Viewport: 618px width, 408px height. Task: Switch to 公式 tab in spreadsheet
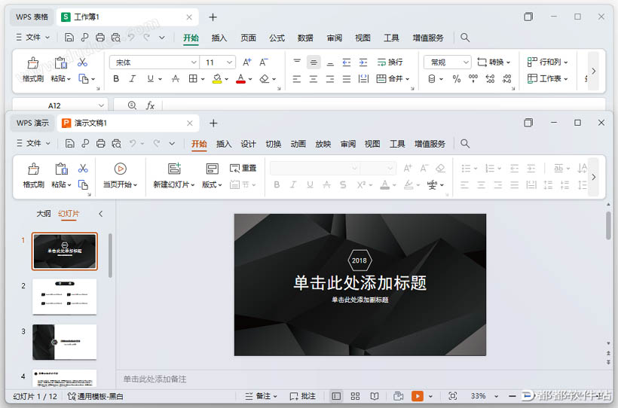[x=277, y=38]
